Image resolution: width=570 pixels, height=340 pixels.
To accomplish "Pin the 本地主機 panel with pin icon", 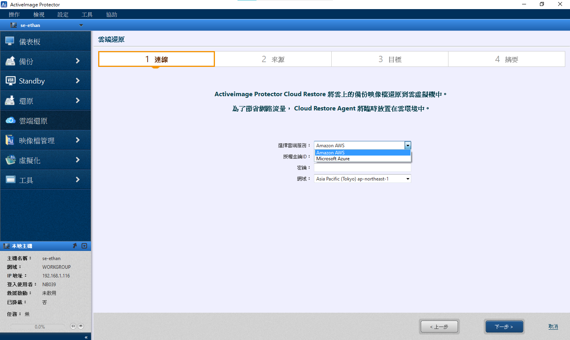I will pos(75,246).
